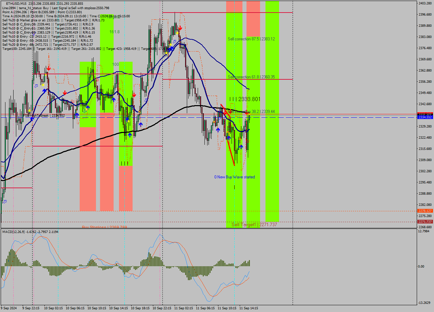Viewport: 434px width, 312px height.
Task: Select 'Sell %20 @ Entry -50: 2438.515' line
Action: (x=47, y=40)
